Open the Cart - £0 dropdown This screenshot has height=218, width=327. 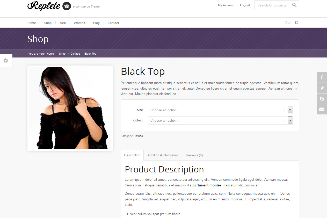292,23
